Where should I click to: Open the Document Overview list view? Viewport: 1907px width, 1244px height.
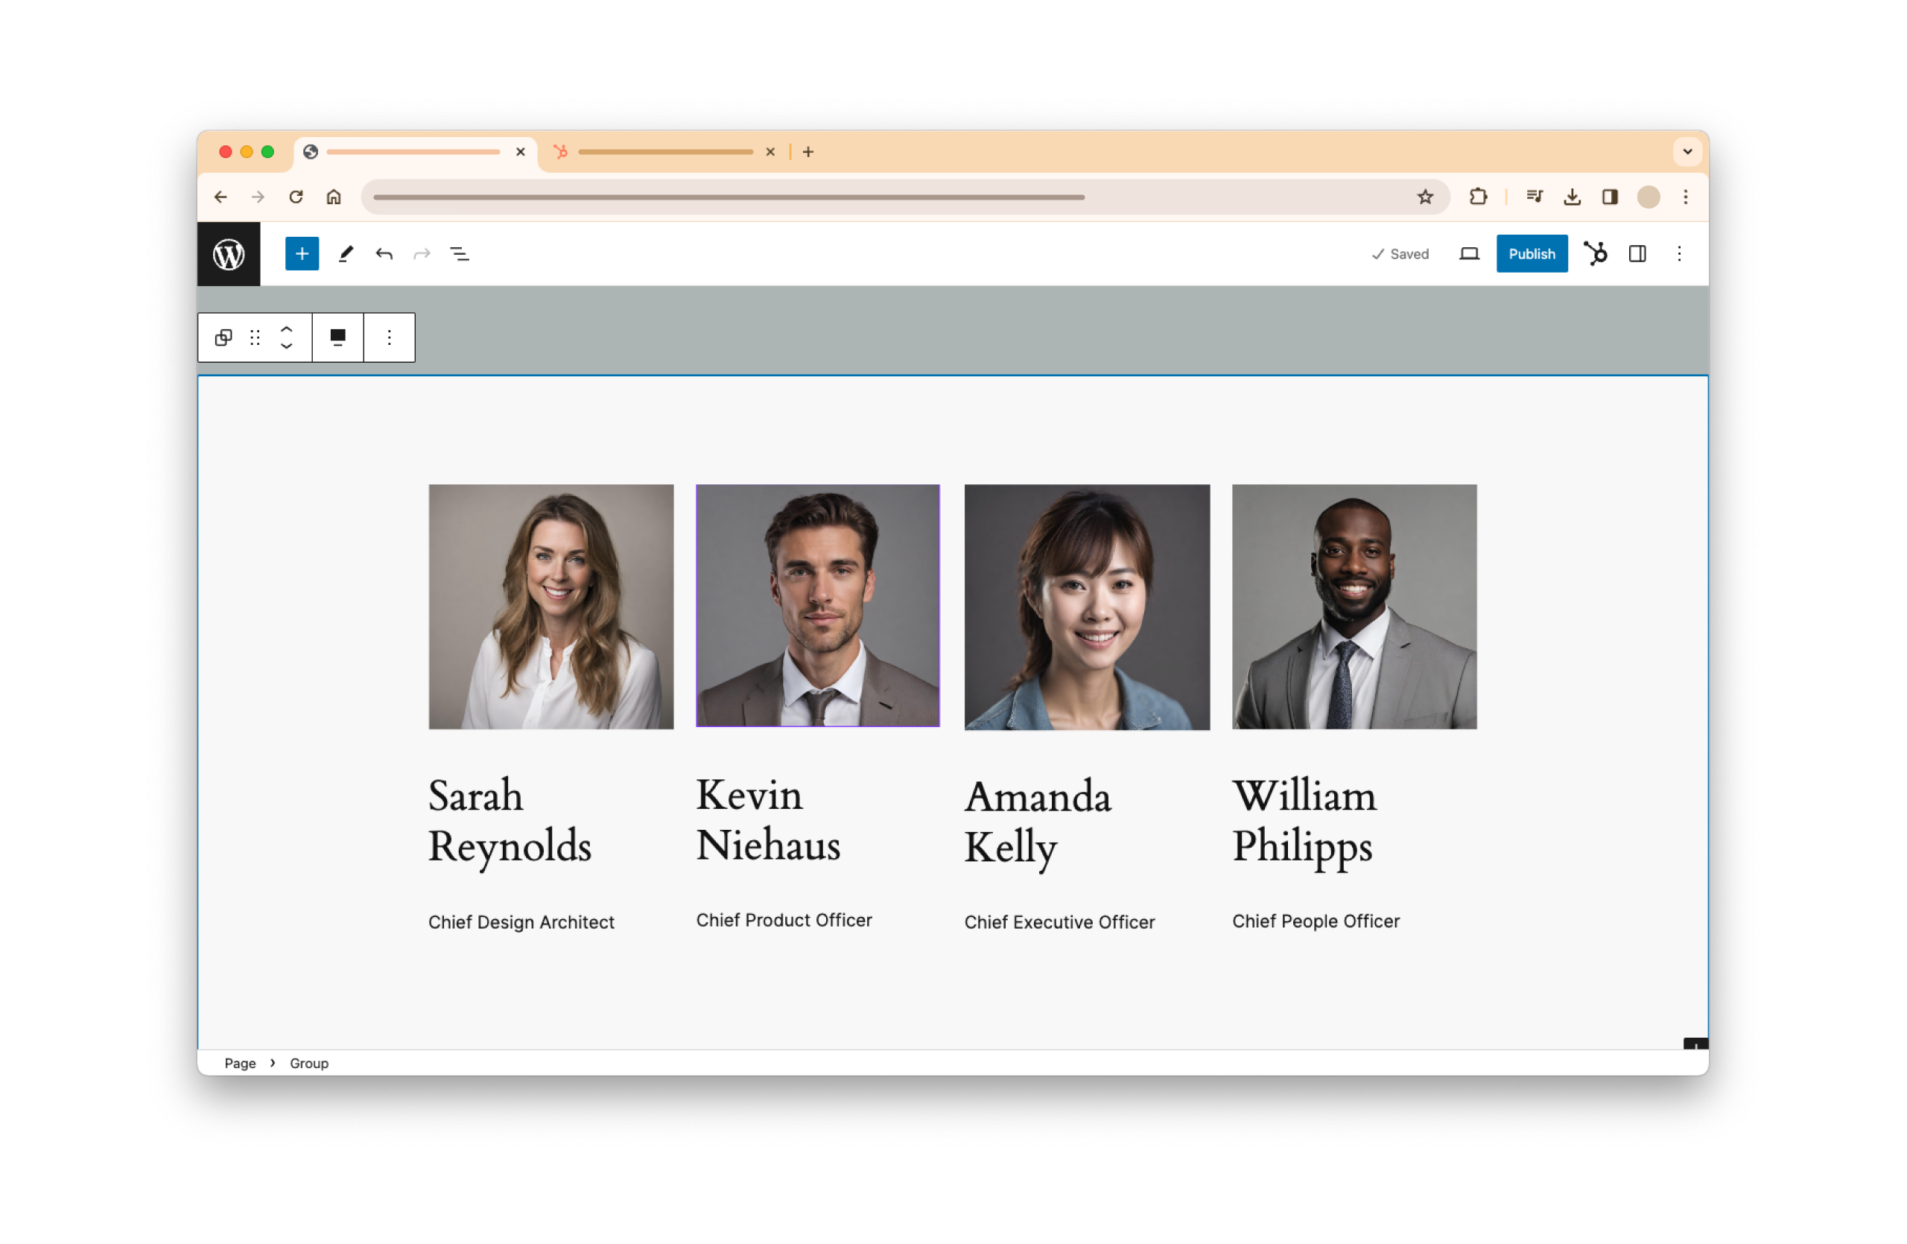(459, 254)
